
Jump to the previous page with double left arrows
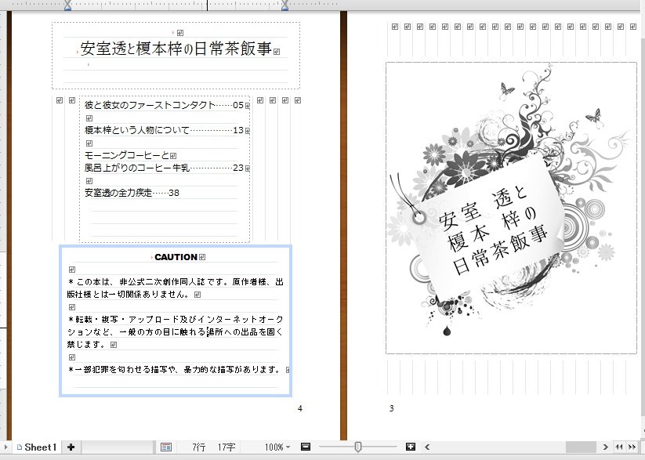(x=619, y=447)
